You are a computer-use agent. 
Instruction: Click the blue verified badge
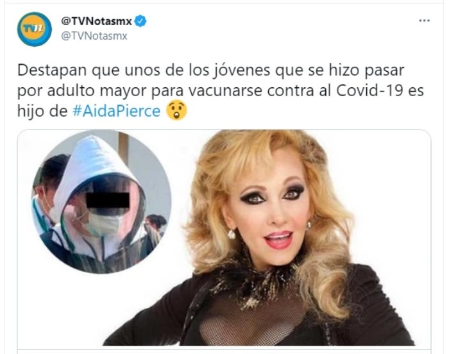tap(140, 21)
